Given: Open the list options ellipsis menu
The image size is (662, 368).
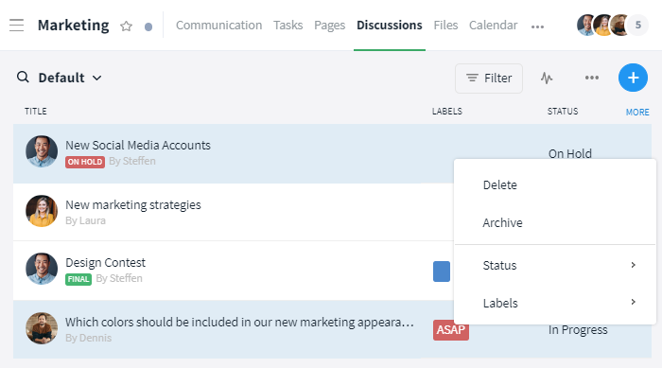Looking at the screenshot, I should (591, 78).
